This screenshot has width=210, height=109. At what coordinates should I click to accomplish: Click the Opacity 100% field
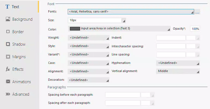tap(195, 29)
